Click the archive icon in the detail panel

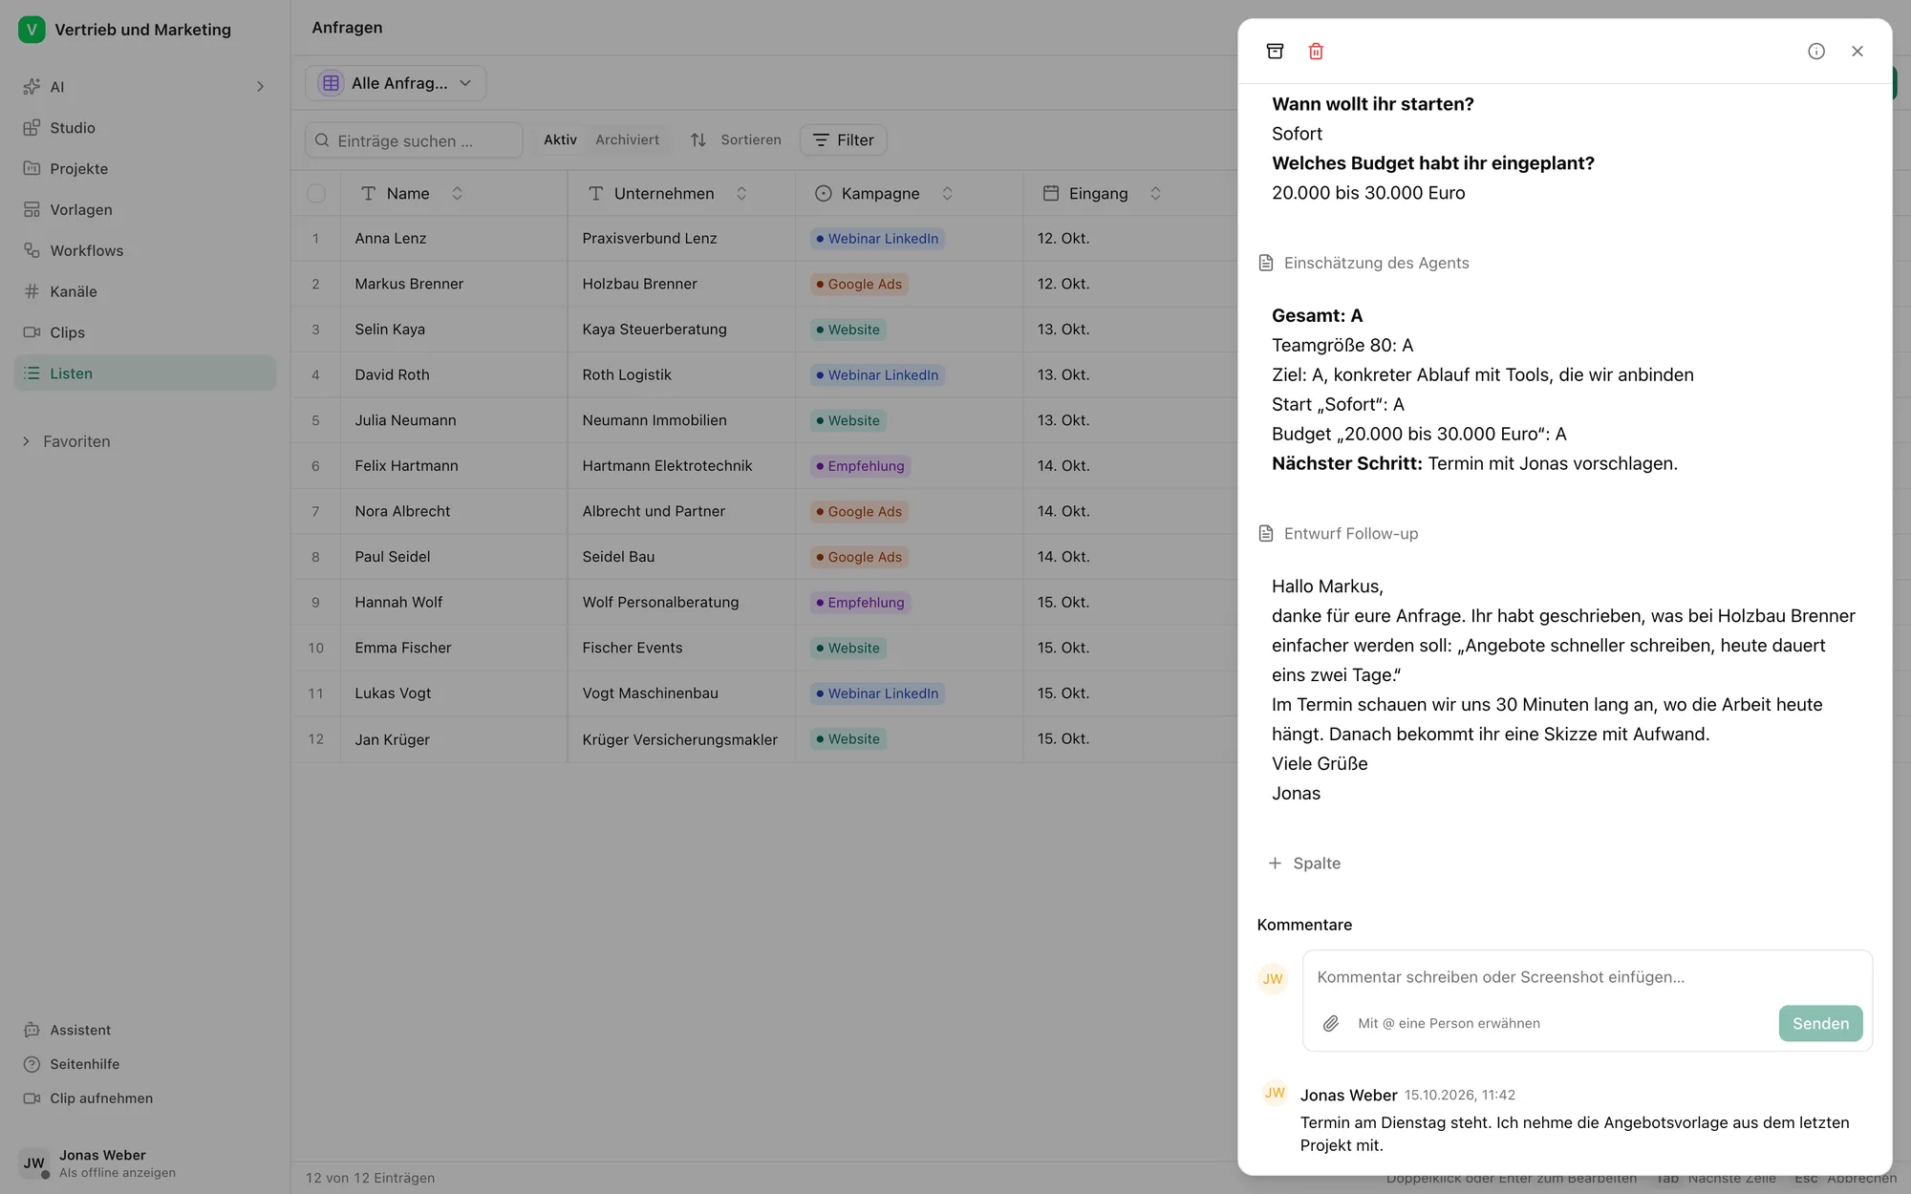pyautogui.click(x=1275, y=52)
